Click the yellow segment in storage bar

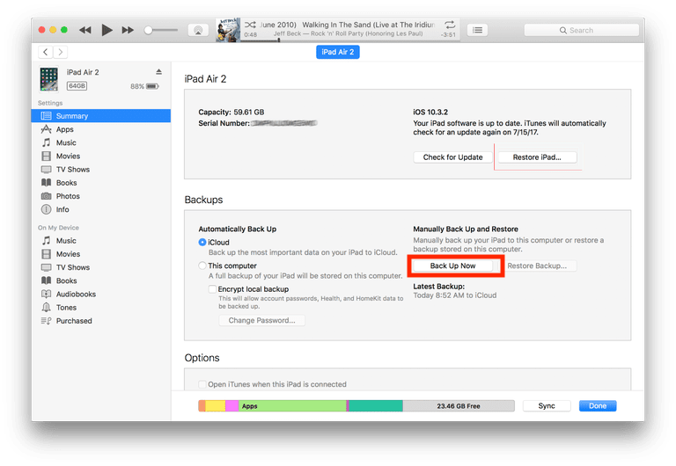click(215, 405)
